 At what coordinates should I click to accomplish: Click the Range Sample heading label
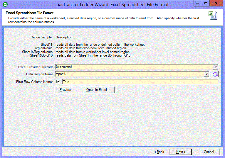(41, 37)
